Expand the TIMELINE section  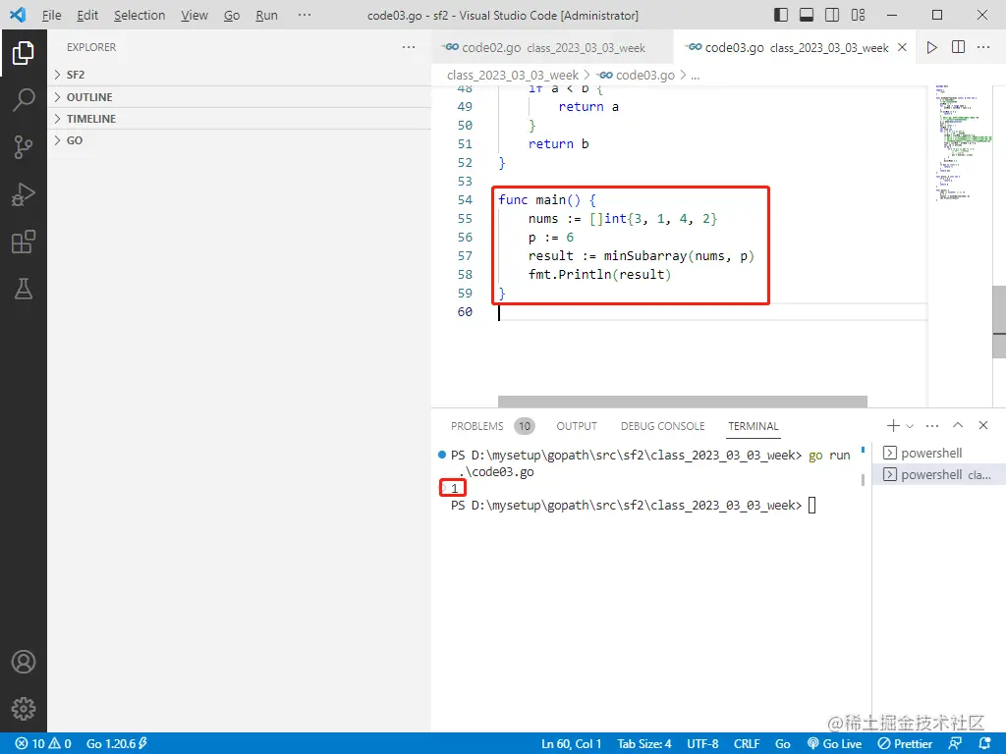click(240, 119)
